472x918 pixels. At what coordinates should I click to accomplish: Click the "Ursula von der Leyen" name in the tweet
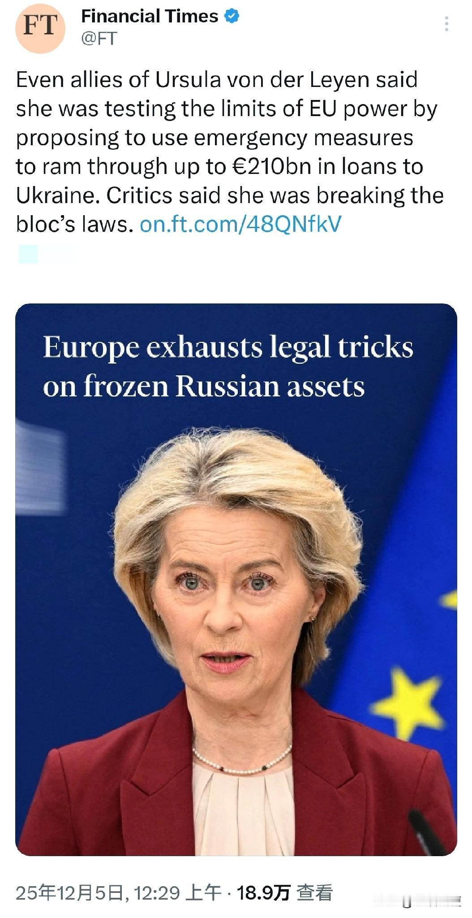point(263,81)
